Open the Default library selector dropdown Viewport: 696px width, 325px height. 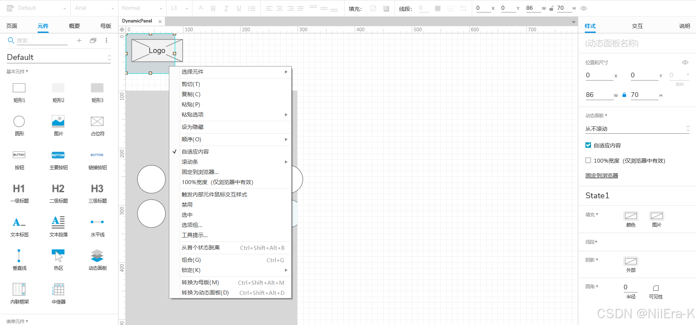59,57
